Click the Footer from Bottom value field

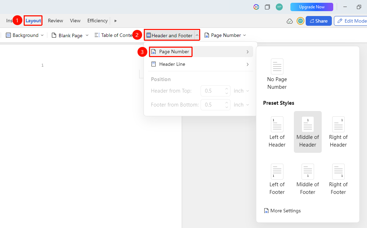[215, 105]
